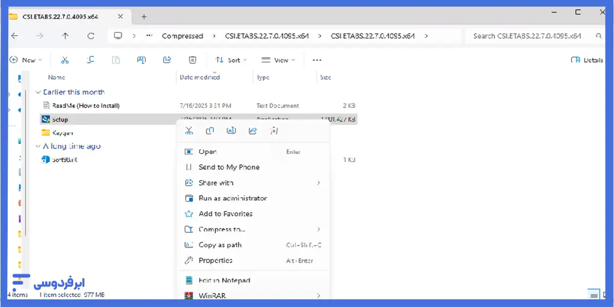Viewport: 614px width, 307px height.
Task: Click the 2 KB size cell
Action: 348,105
